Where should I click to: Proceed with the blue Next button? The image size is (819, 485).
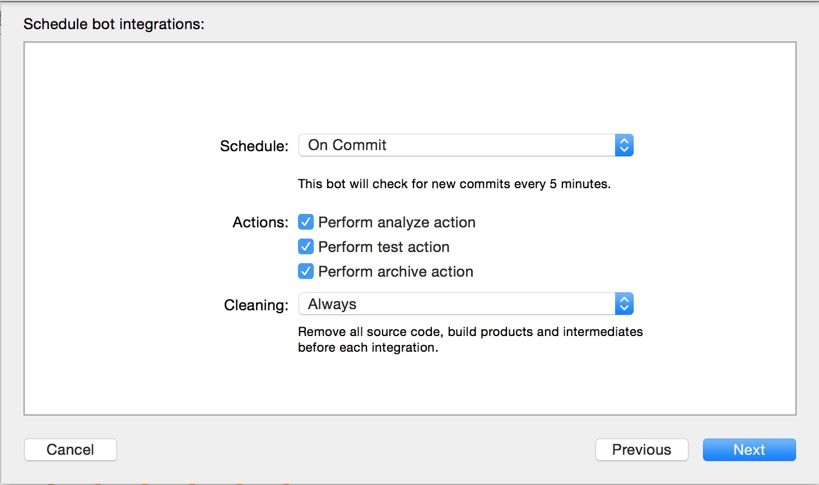(750, 450)
